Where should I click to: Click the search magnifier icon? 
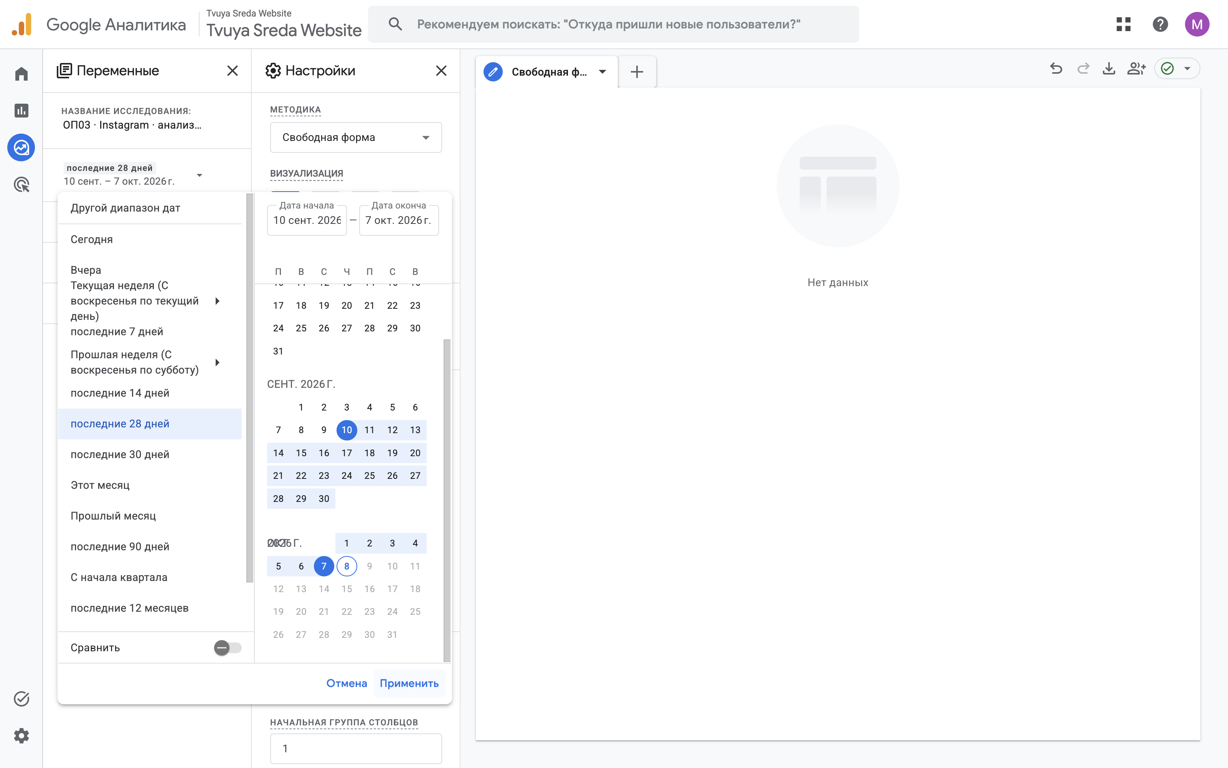pos(395,24)
